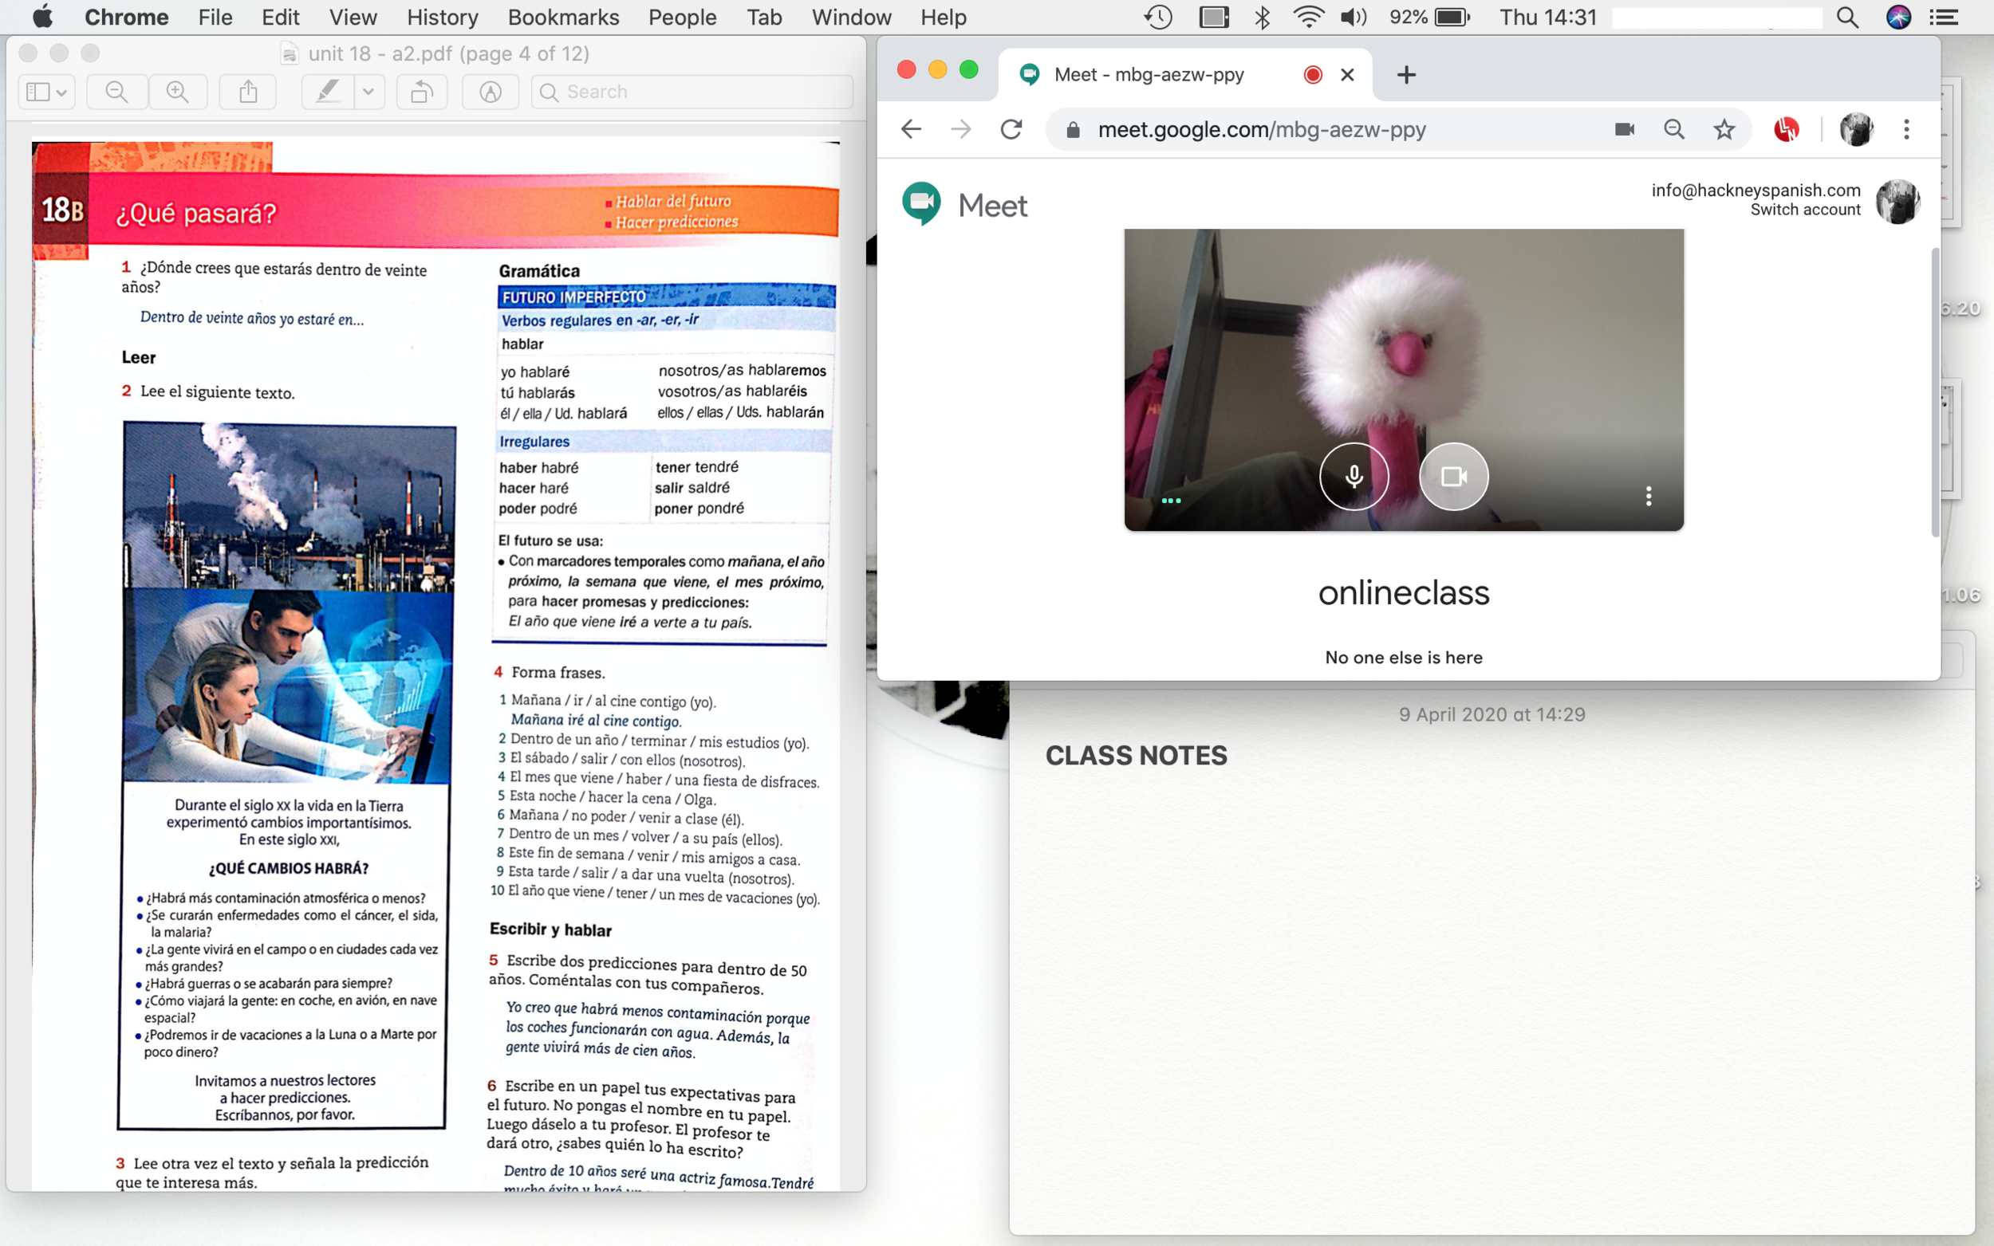The image size is (1994, 1246).
Task: Click the 'No one else is here' text
Action: (1403, 658)
